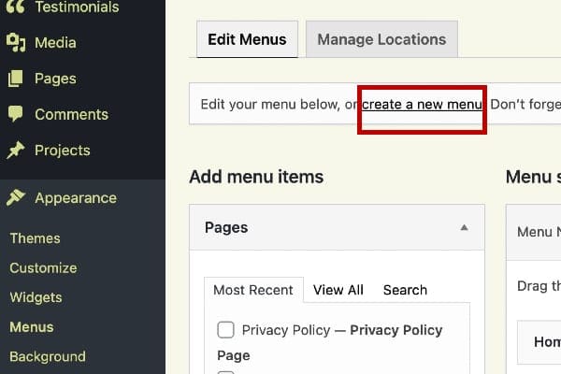Open Themes under Appearance
561x374 pixels.
35,238
